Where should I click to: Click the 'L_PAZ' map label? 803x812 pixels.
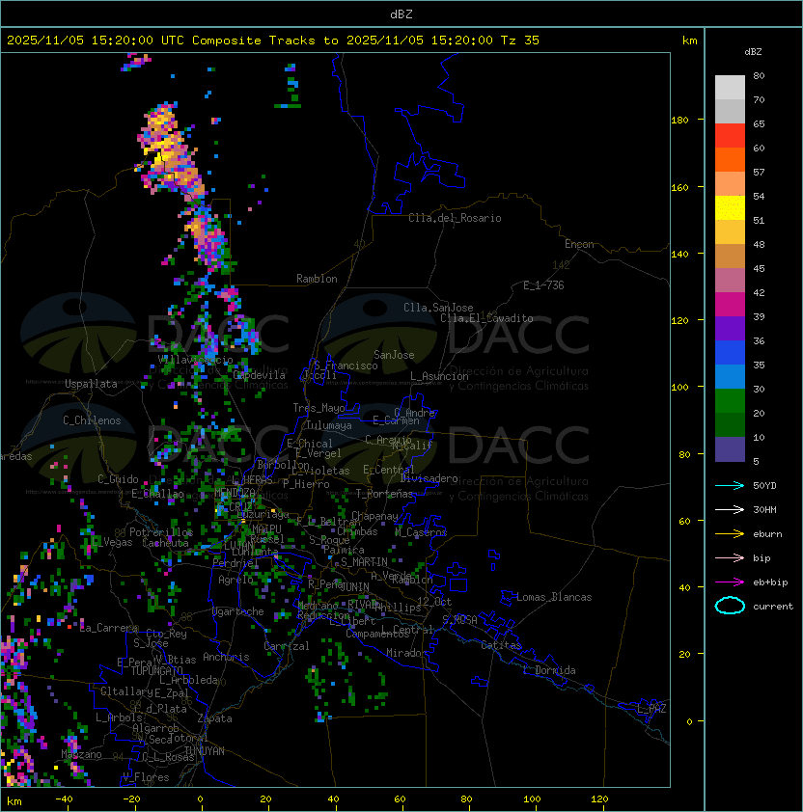651,709
